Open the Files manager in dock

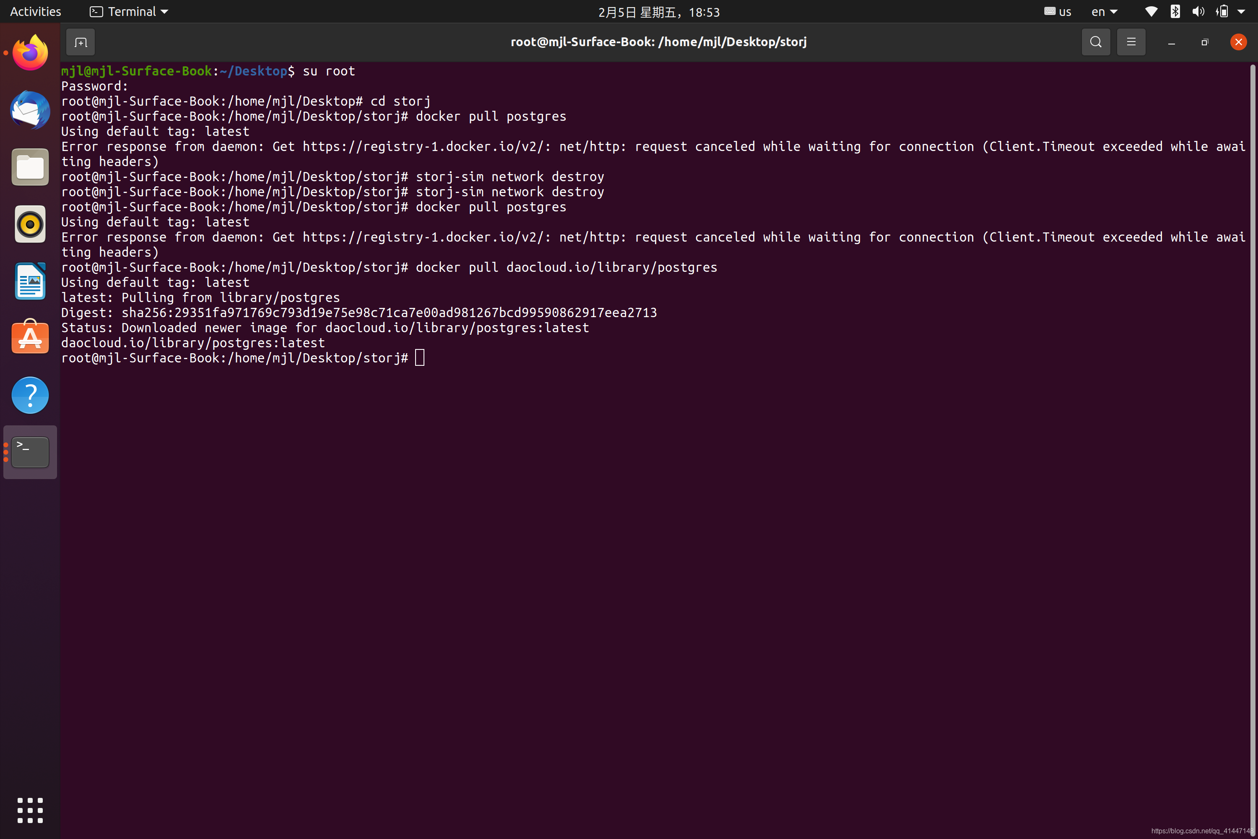click(30, 167)
